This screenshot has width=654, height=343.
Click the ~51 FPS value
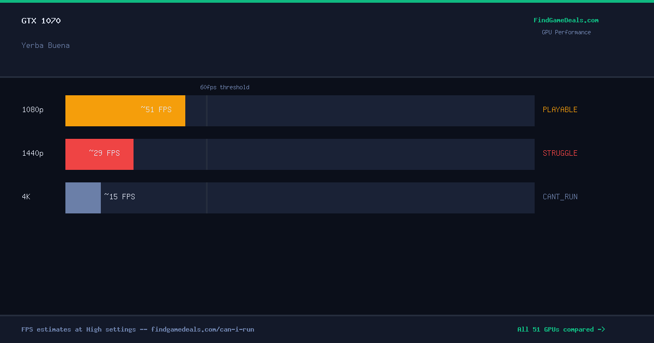(156, 109)
